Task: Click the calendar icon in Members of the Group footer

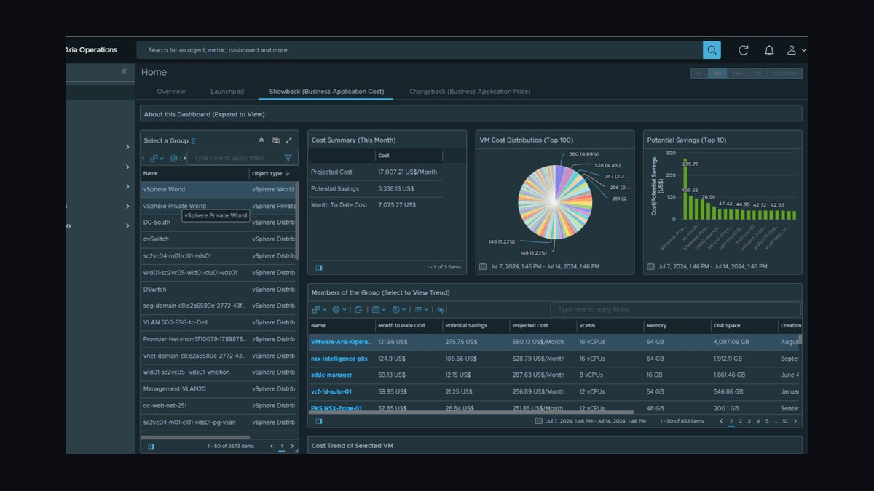Action: 538,420
